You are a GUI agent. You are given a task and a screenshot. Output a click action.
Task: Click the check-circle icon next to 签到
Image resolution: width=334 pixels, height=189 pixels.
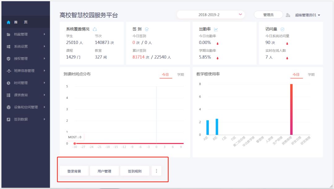(x=147, y=29)
